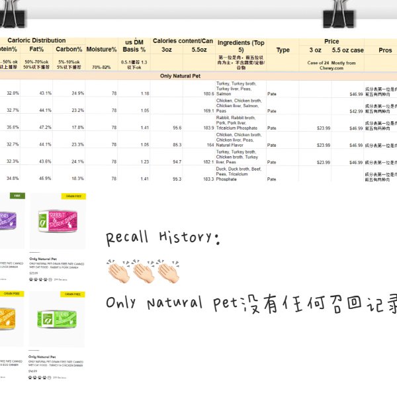The height and width of the screenshot is (397, 397).
Task: Select the 'Moisture%' column header
Action: coord(101,49)
